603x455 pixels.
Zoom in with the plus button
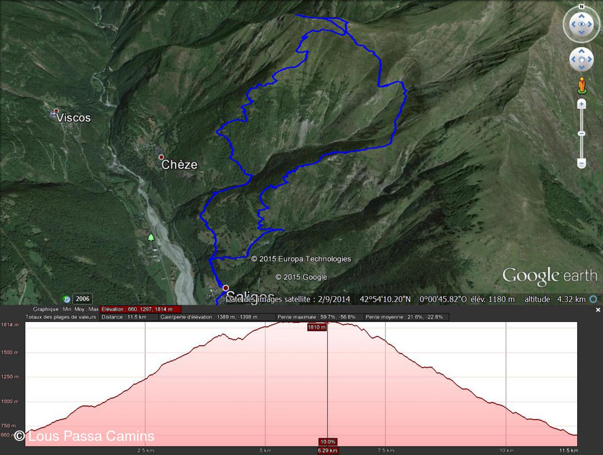(582, 104)
